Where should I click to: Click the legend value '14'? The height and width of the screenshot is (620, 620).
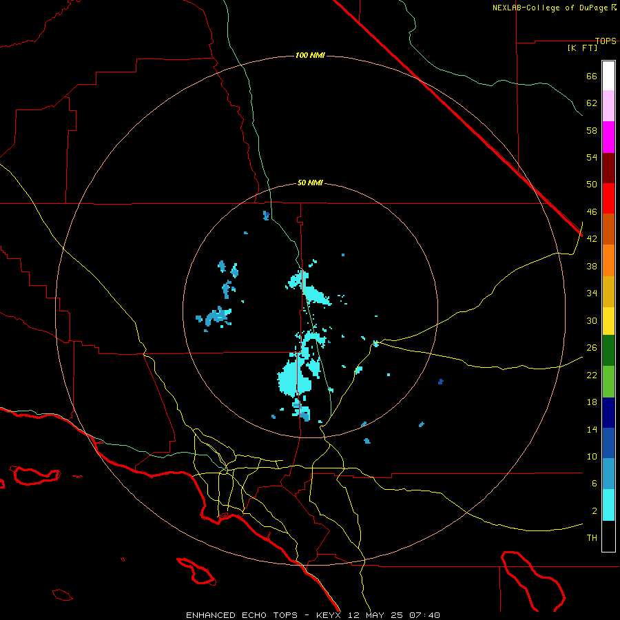click(592, 429)
